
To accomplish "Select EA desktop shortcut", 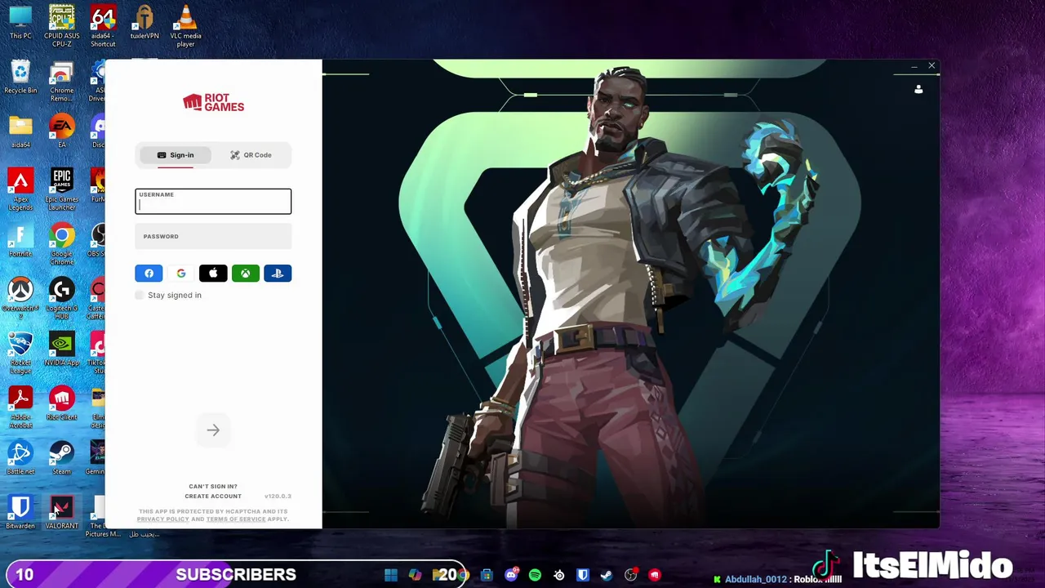I will (x=62, y=131).
